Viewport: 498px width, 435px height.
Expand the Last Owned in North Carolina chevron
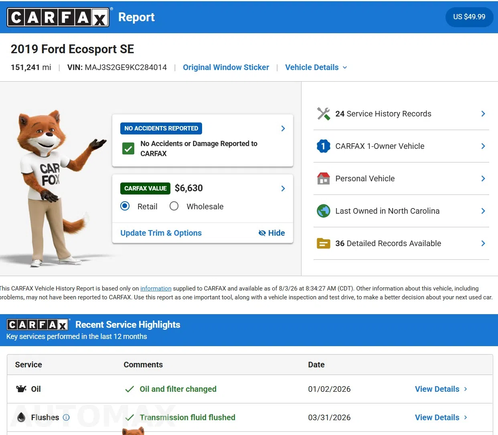pyautogui.click(x=483, y=211)
